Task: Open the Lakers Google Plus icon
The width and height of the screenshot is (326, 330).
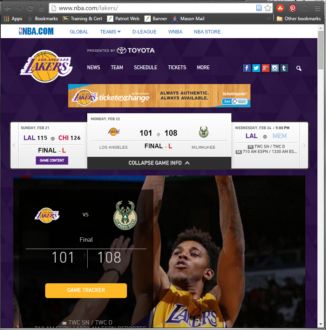Action: (x=265, y=68)
